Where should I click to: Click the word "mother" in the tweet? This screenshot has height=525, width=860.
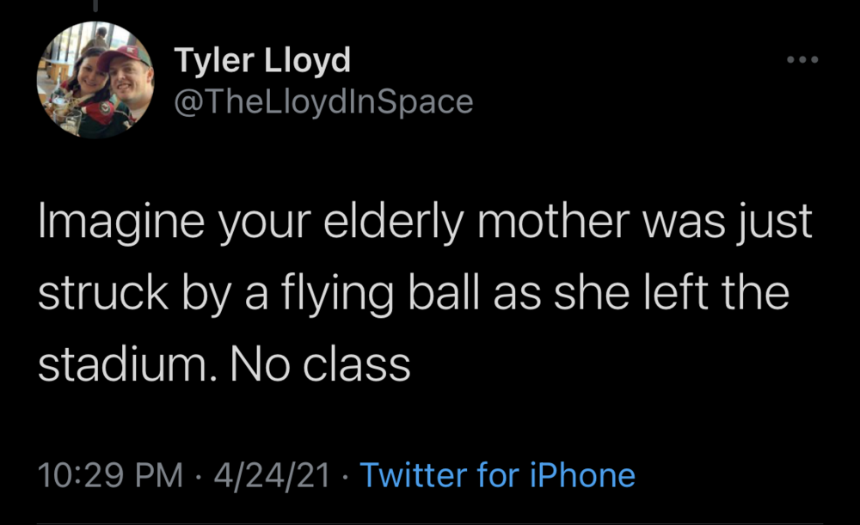pos(537,222)
